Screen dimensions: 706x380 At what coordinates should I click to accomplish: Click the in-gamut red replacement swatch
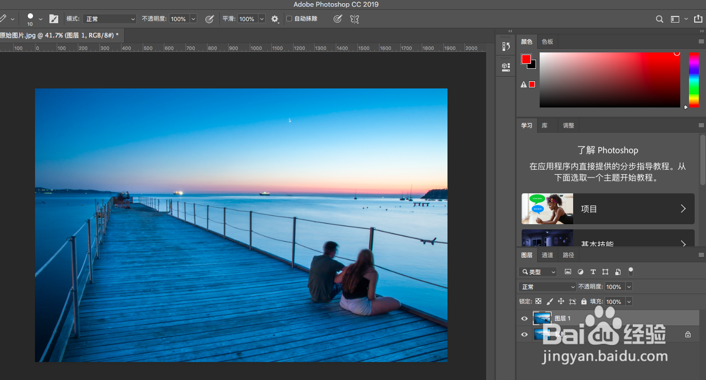click(x=532, y=84)
